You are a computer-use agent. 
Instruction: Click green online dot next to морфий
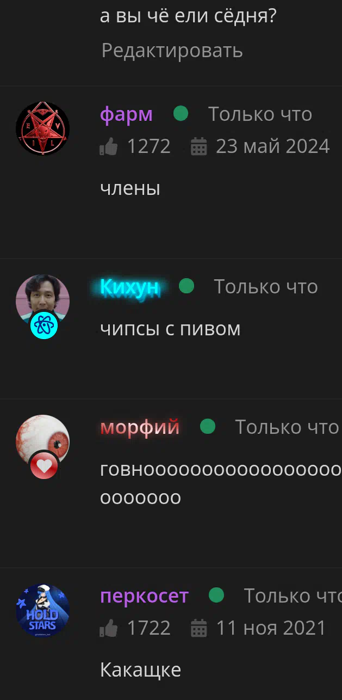pos(208,426)
